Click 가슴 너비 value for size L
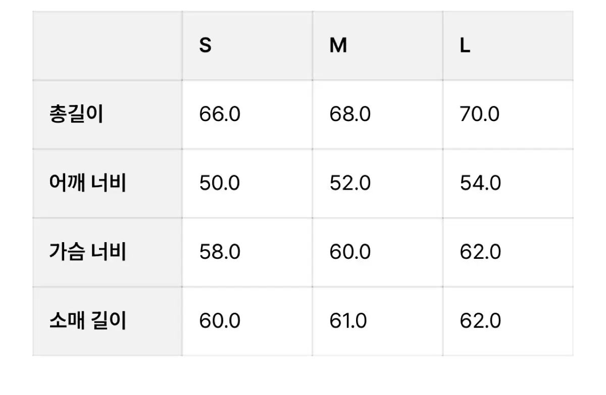Image resolution: width=606 pixels, height=395 pixels. tap(480, 252)
